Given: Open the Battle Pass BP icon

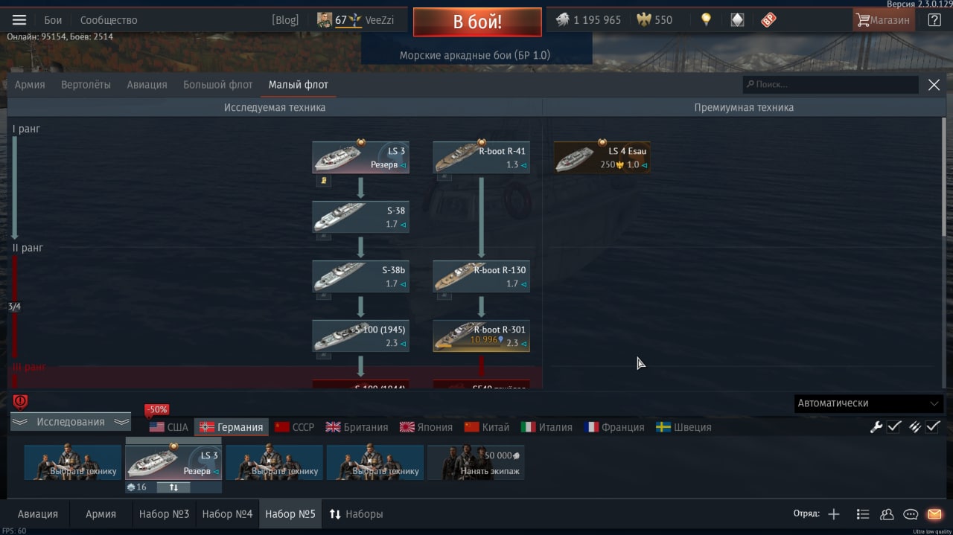Looking at the screenshot, I should 768,20.
